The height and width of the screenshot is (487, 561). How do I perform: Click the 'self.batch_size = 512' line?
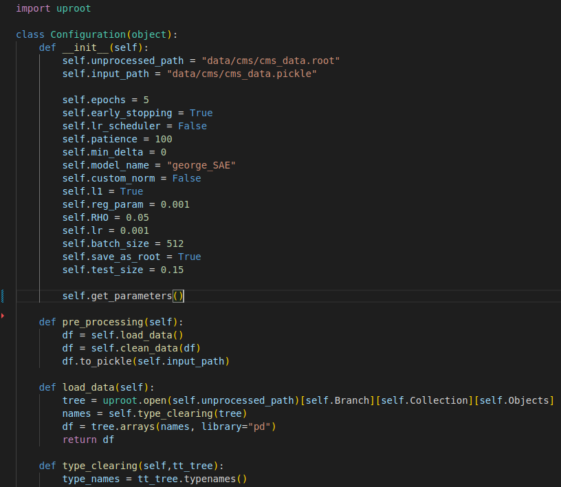click(123, 243)
